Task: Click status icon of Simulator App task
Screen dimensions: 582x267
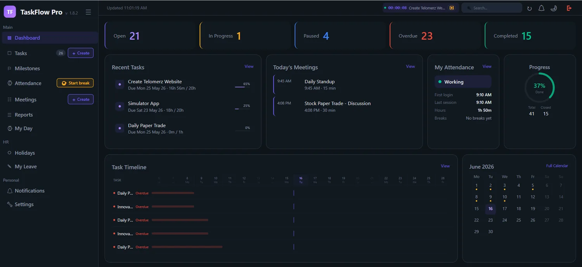Action: pos(120,106)
